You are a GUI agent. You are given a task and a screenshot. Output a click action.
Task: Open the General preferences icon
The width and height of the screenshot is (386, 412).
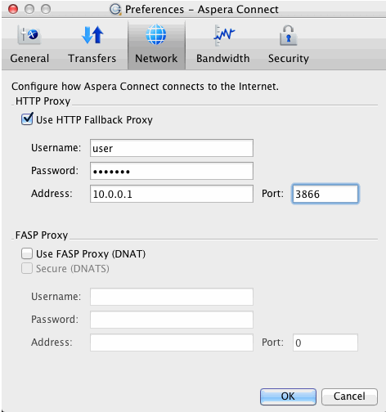coord(29,35)
